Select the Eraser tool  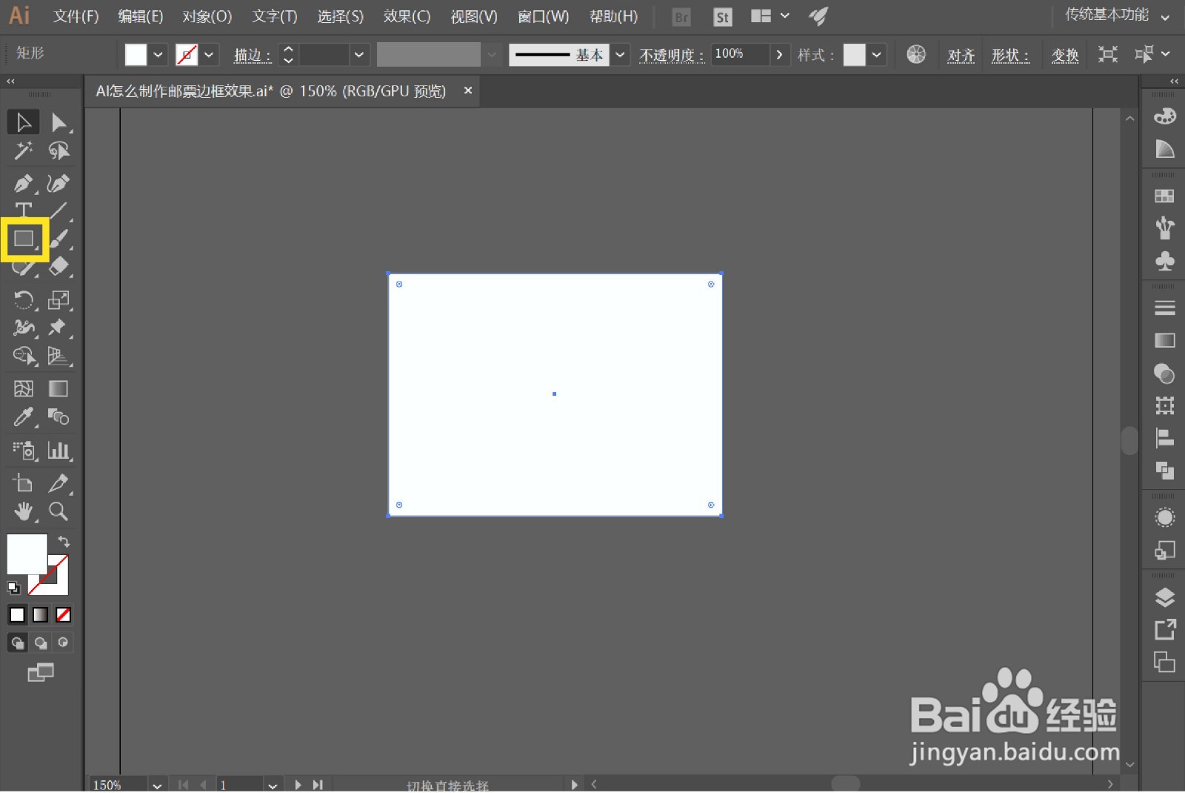59,267
